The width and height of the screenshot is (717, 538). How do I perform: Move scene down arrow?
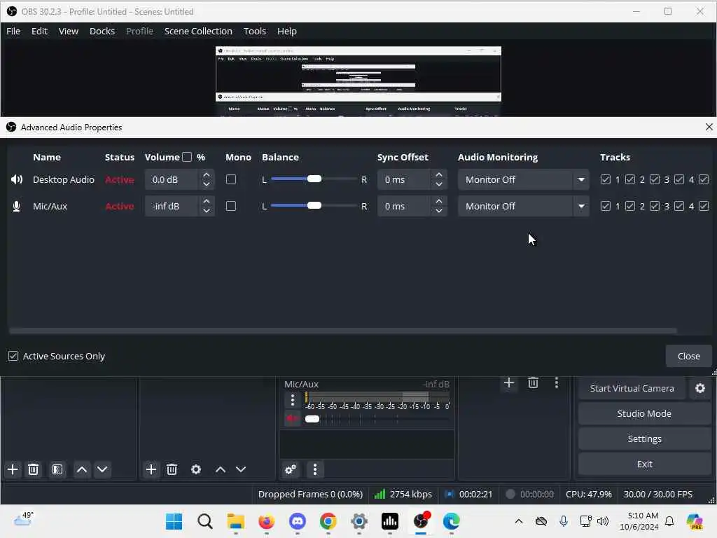(102, 469)
